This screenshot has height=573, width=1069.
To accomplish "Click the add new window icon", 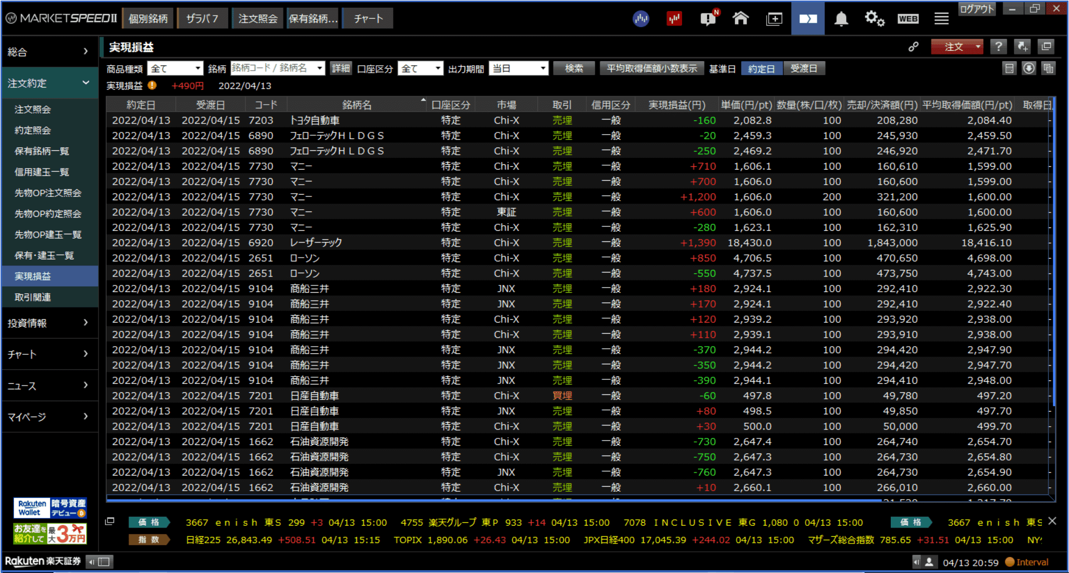I will pos(774,19).
